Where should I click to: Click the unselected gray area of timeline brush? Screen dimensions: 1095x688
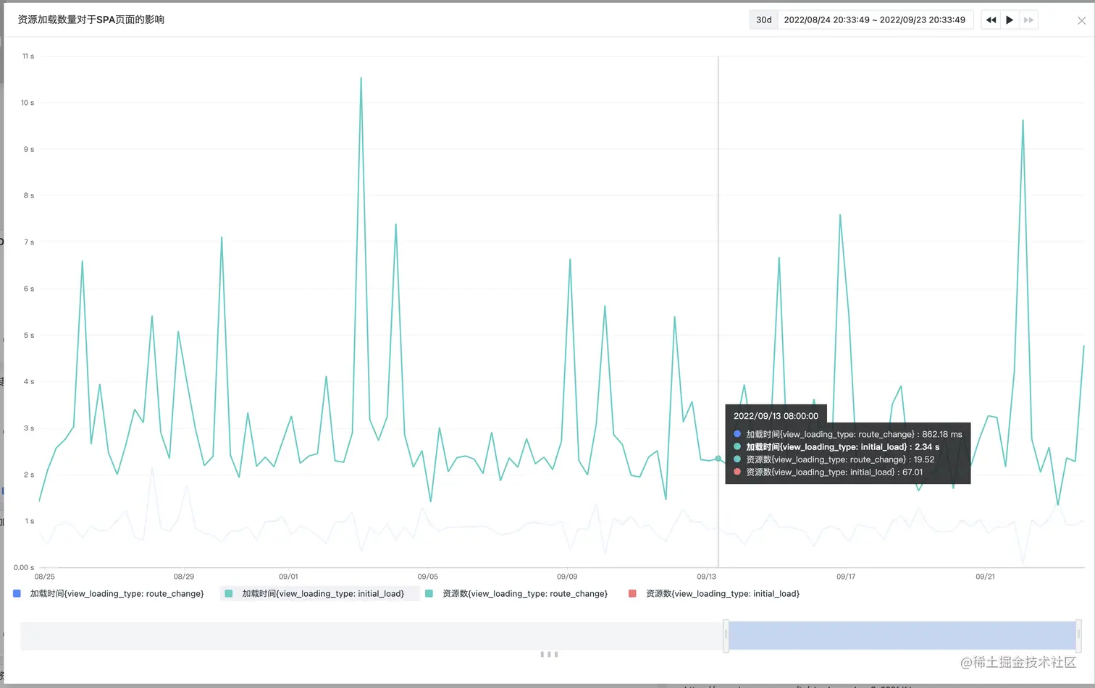372,636
